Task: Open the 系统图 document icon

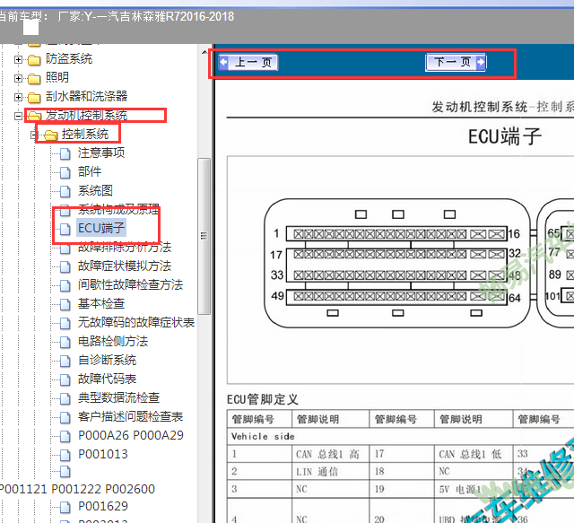Action: (x=65, y=191)
